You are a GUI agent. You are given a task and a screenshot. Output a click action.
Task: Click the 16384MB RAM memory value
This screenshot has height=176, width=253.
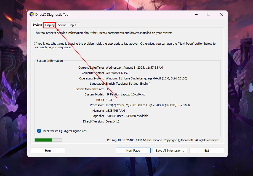(x=115, y=111)
